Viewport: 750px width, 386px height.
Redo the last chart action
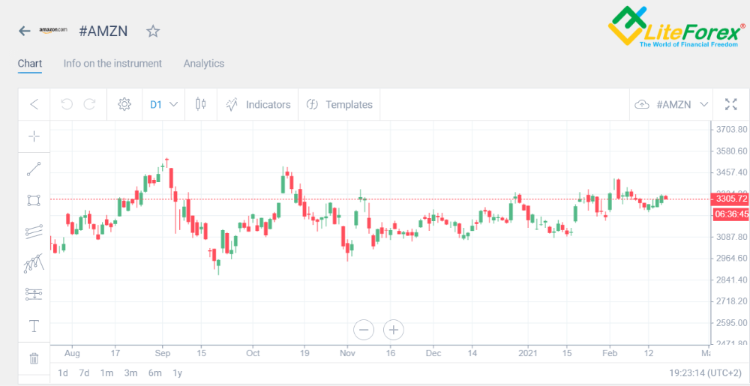(x=89, y=104)
